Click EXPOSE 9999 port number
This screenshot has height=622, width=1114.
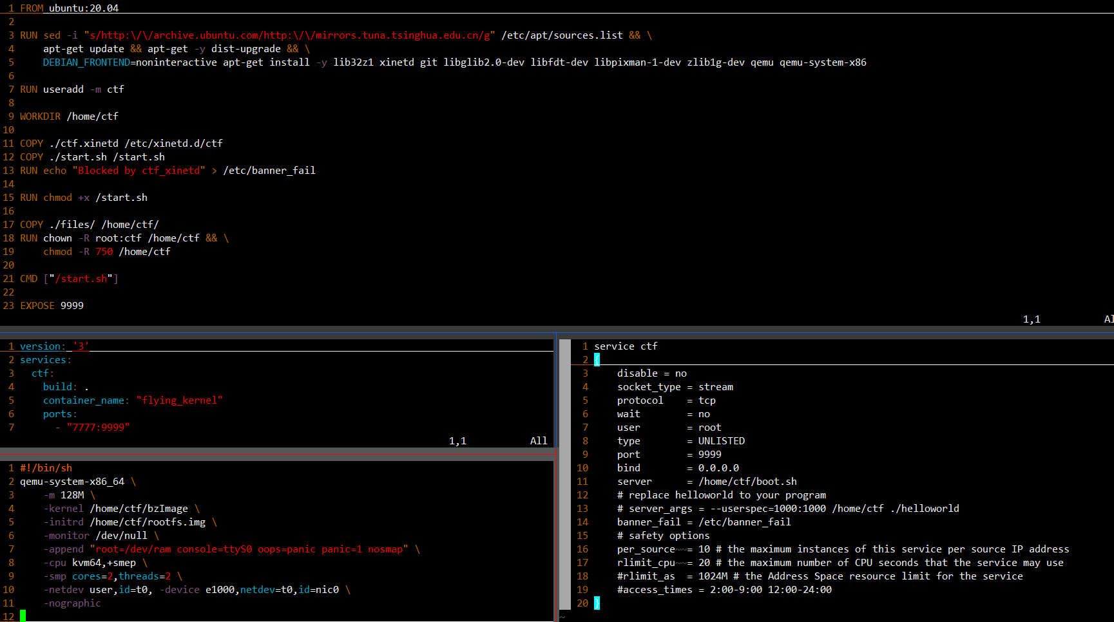72,306
